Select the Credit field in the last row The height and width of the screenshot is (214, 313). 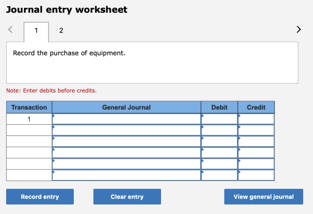point(256,175)
